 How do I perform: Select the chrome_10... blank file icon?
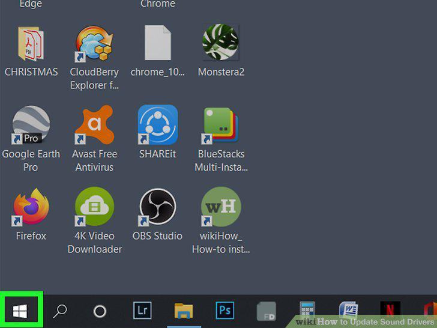point(158,43)
